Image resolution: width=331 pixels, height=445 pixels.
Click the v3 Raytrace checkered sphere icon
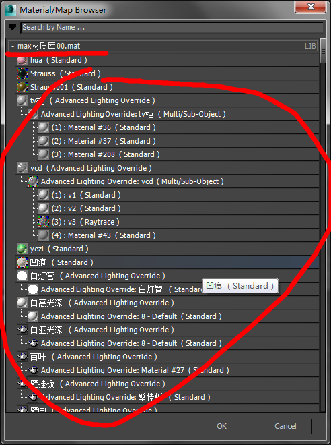[44, 222]
